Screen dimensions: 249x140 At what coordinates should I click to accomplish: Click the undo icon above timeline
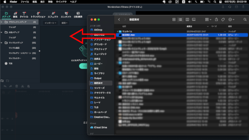coord(5,86)
